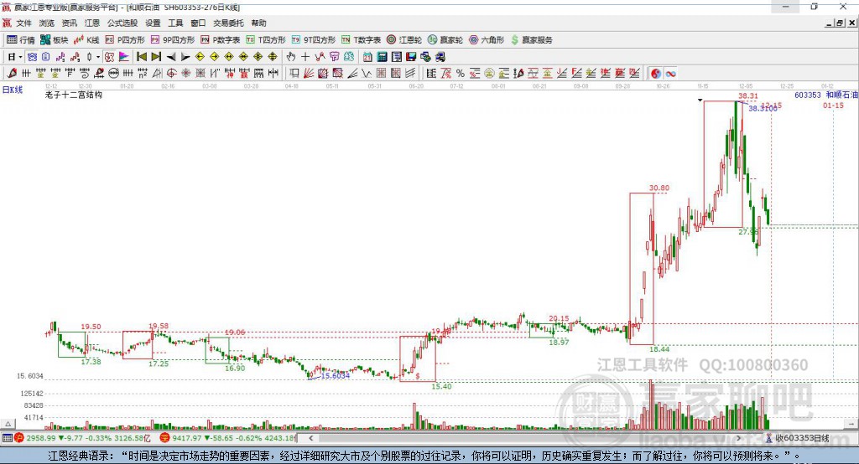Open the 交易委托 menu
Screen dimensions: 859x464
[x=228, y=23]
